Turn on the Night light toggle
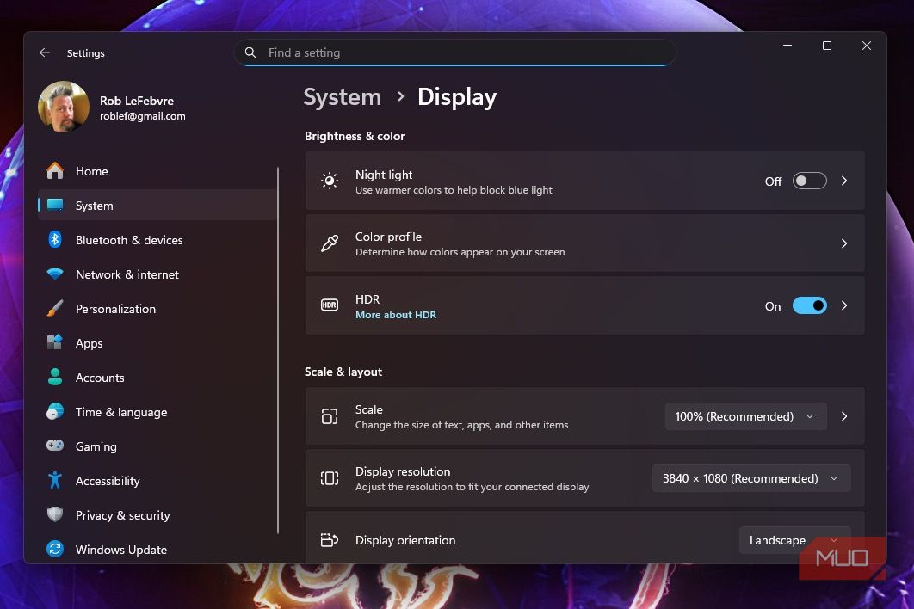Screen dimensions: 914x609 coord(809,181)
